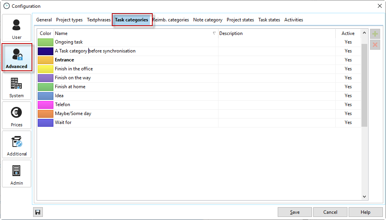Image resolution: width=386 pixels, height=220 pixels.
Task: Select the Advanced configuration section
Action: coord(16,58)
